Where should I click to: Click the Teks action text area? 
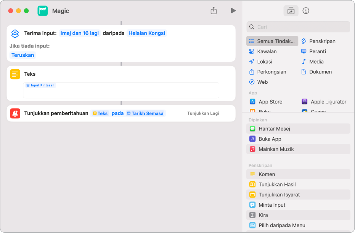click(121, 91)
